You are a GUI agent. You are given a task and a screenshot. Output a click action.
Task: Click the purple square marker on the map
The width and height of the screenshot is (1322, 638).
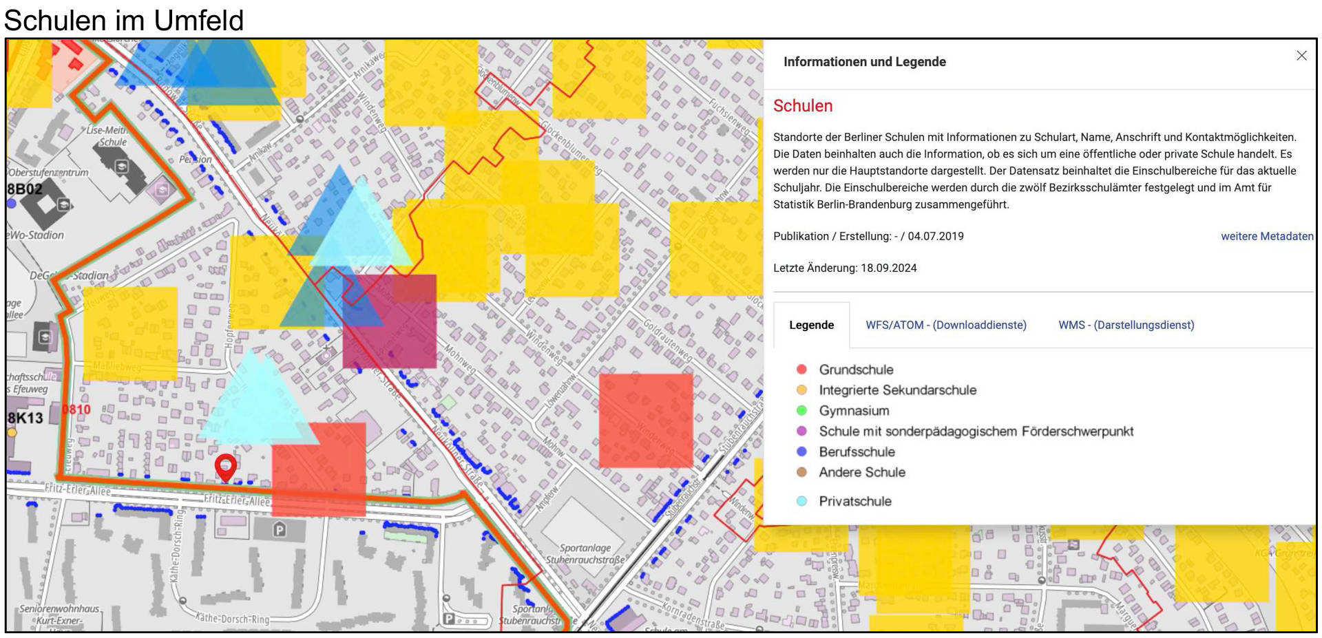click(390, 321)
